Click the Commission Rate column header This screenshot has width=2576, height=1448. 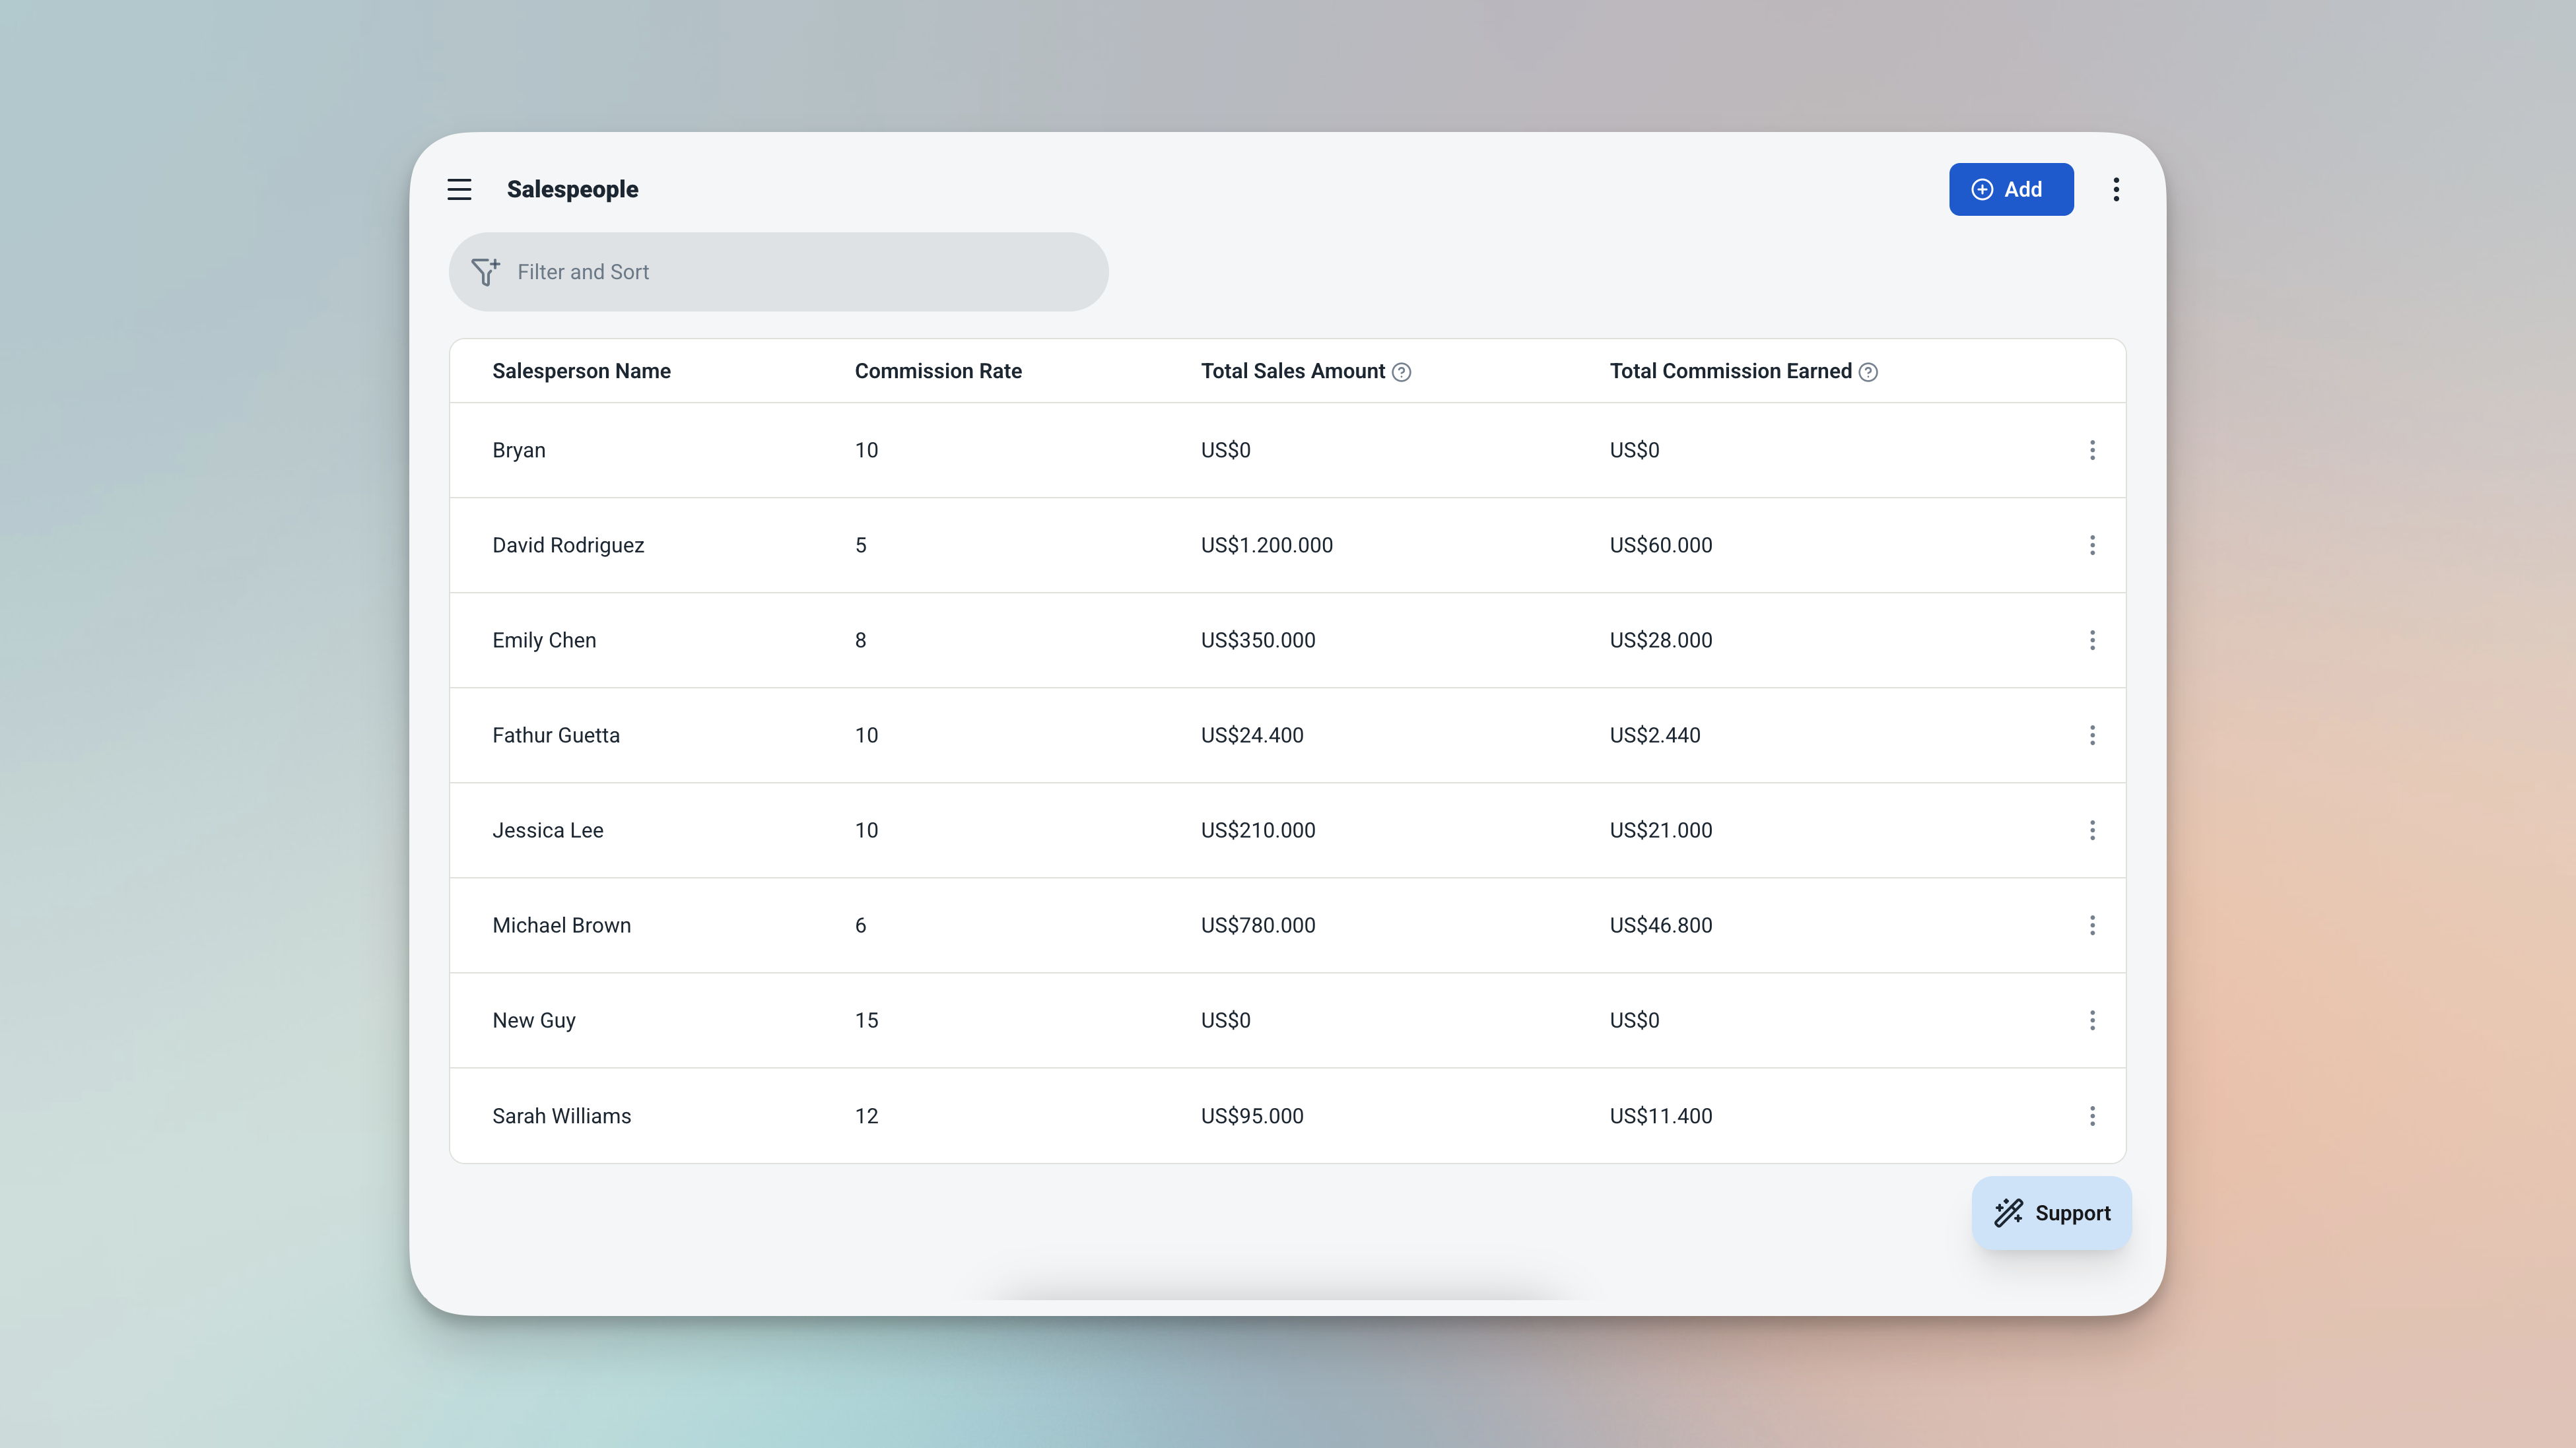tap(938, 371)
